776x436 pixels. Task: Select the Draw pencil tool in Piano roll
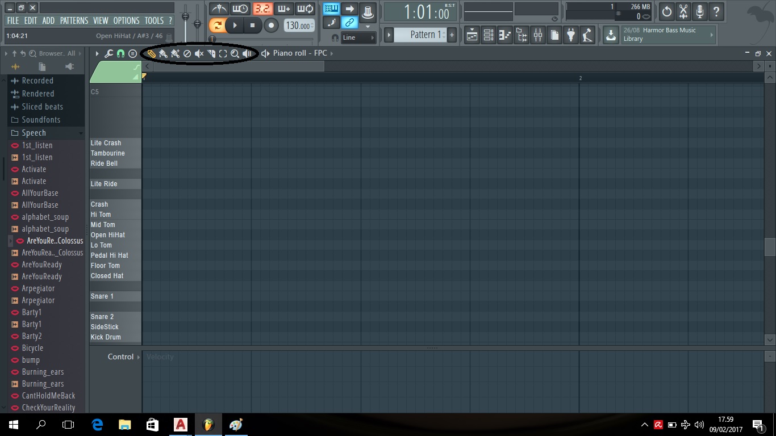(151, 53)
